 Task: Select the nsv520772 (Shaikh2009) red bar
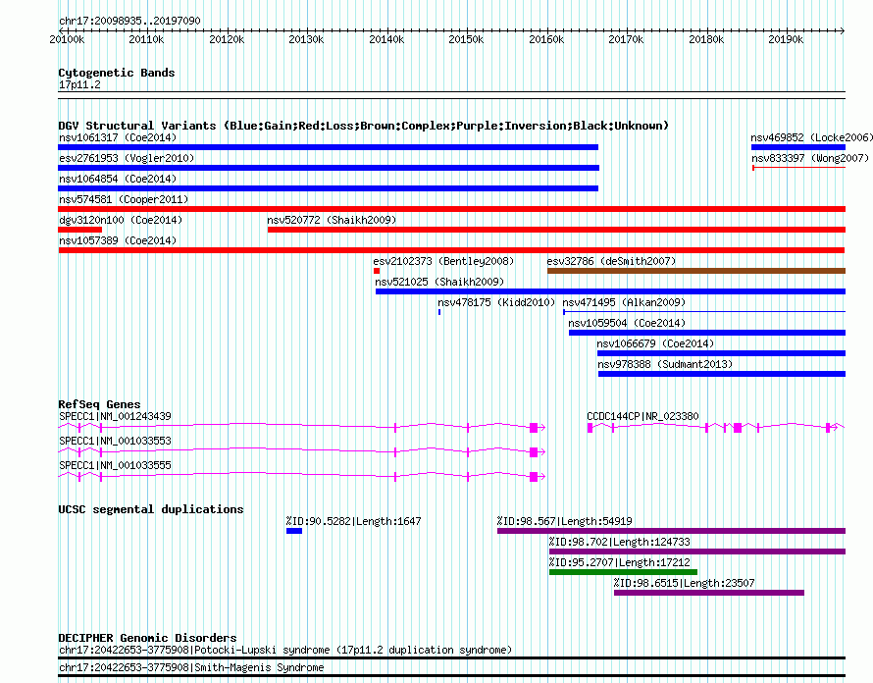pyautogui.click(x=557, y=230)
